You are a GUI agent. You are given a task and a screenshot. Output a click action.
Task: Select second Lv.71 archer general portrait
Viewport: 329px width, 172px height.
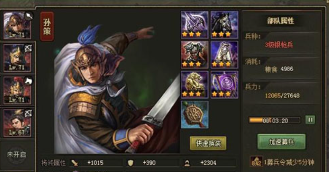(17, 58)
